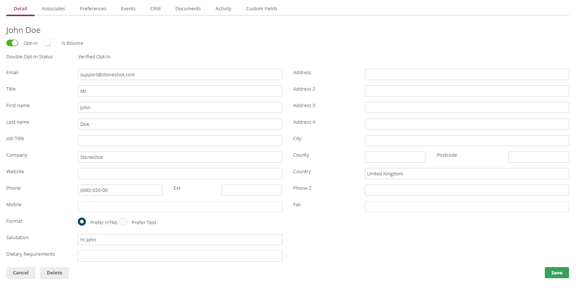Focus the Fax input field
The width and height of the screenshot is (576, 288).
[467, 207]
